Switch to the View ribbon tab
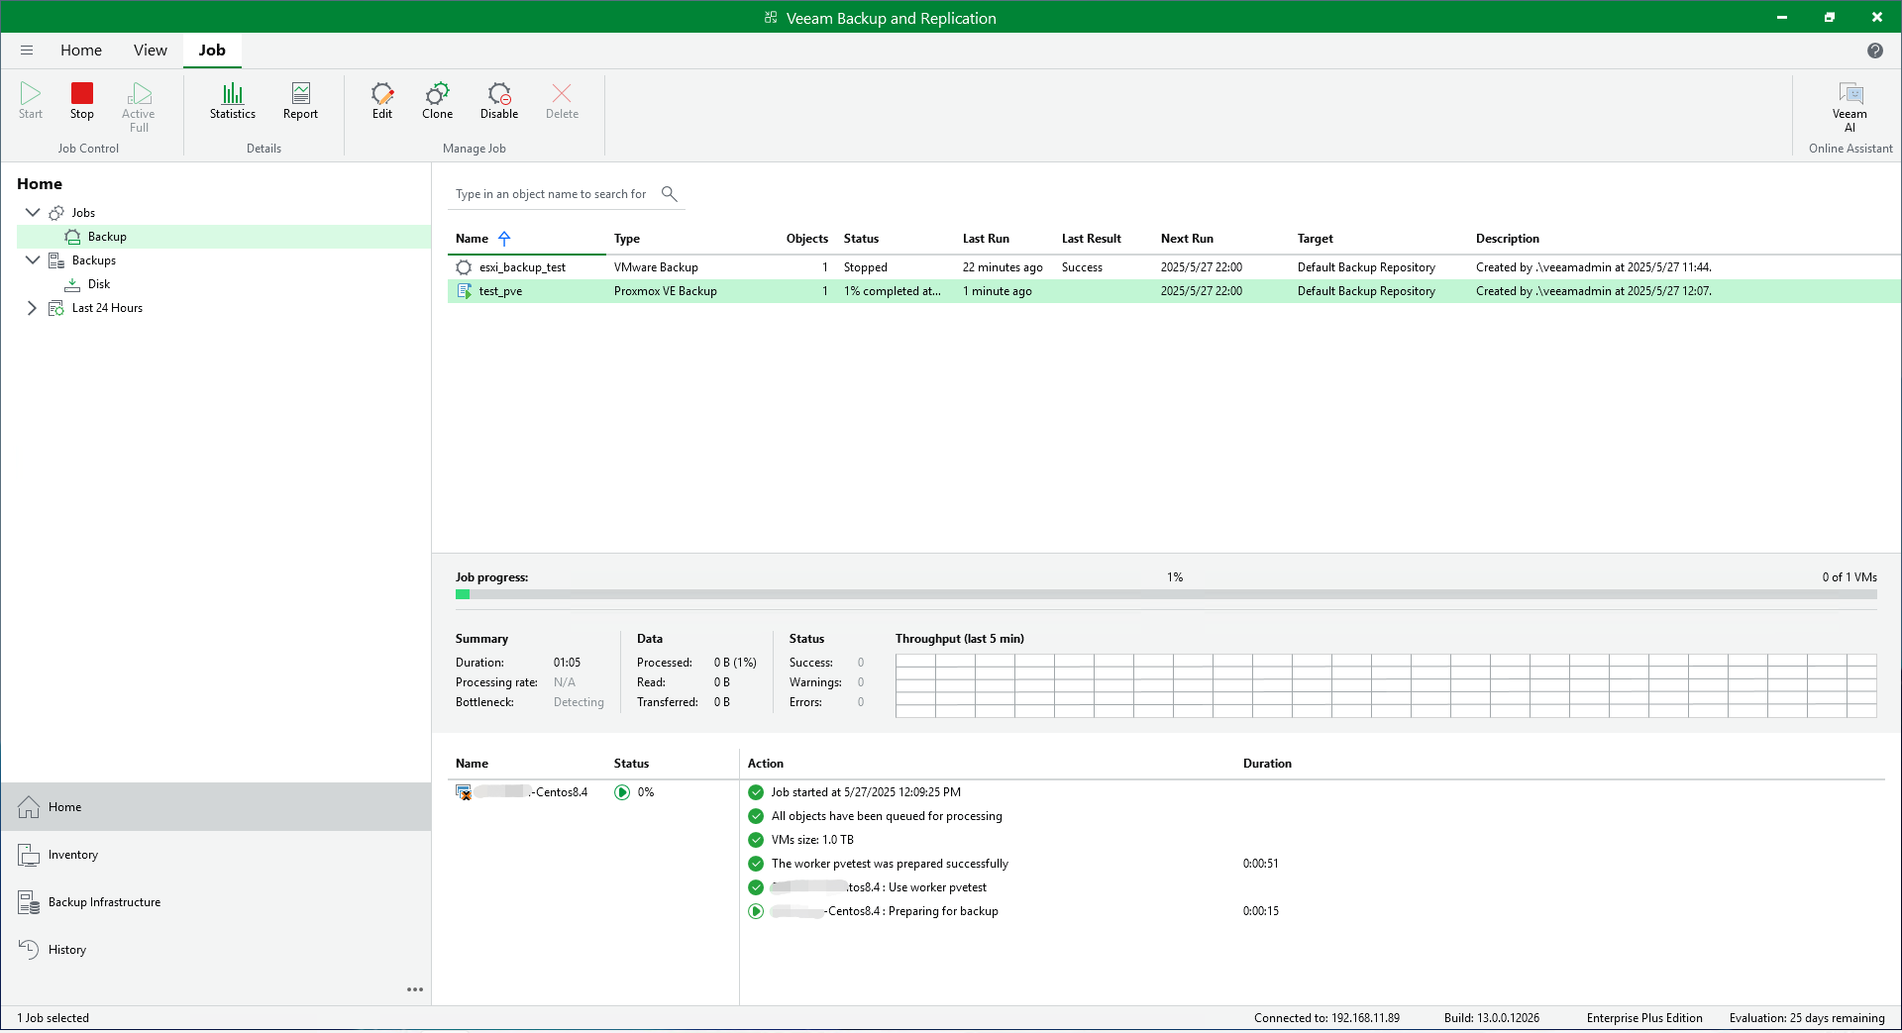Image resolution: width=1902 pixels, height=1033 pixels. click(151, 51)
